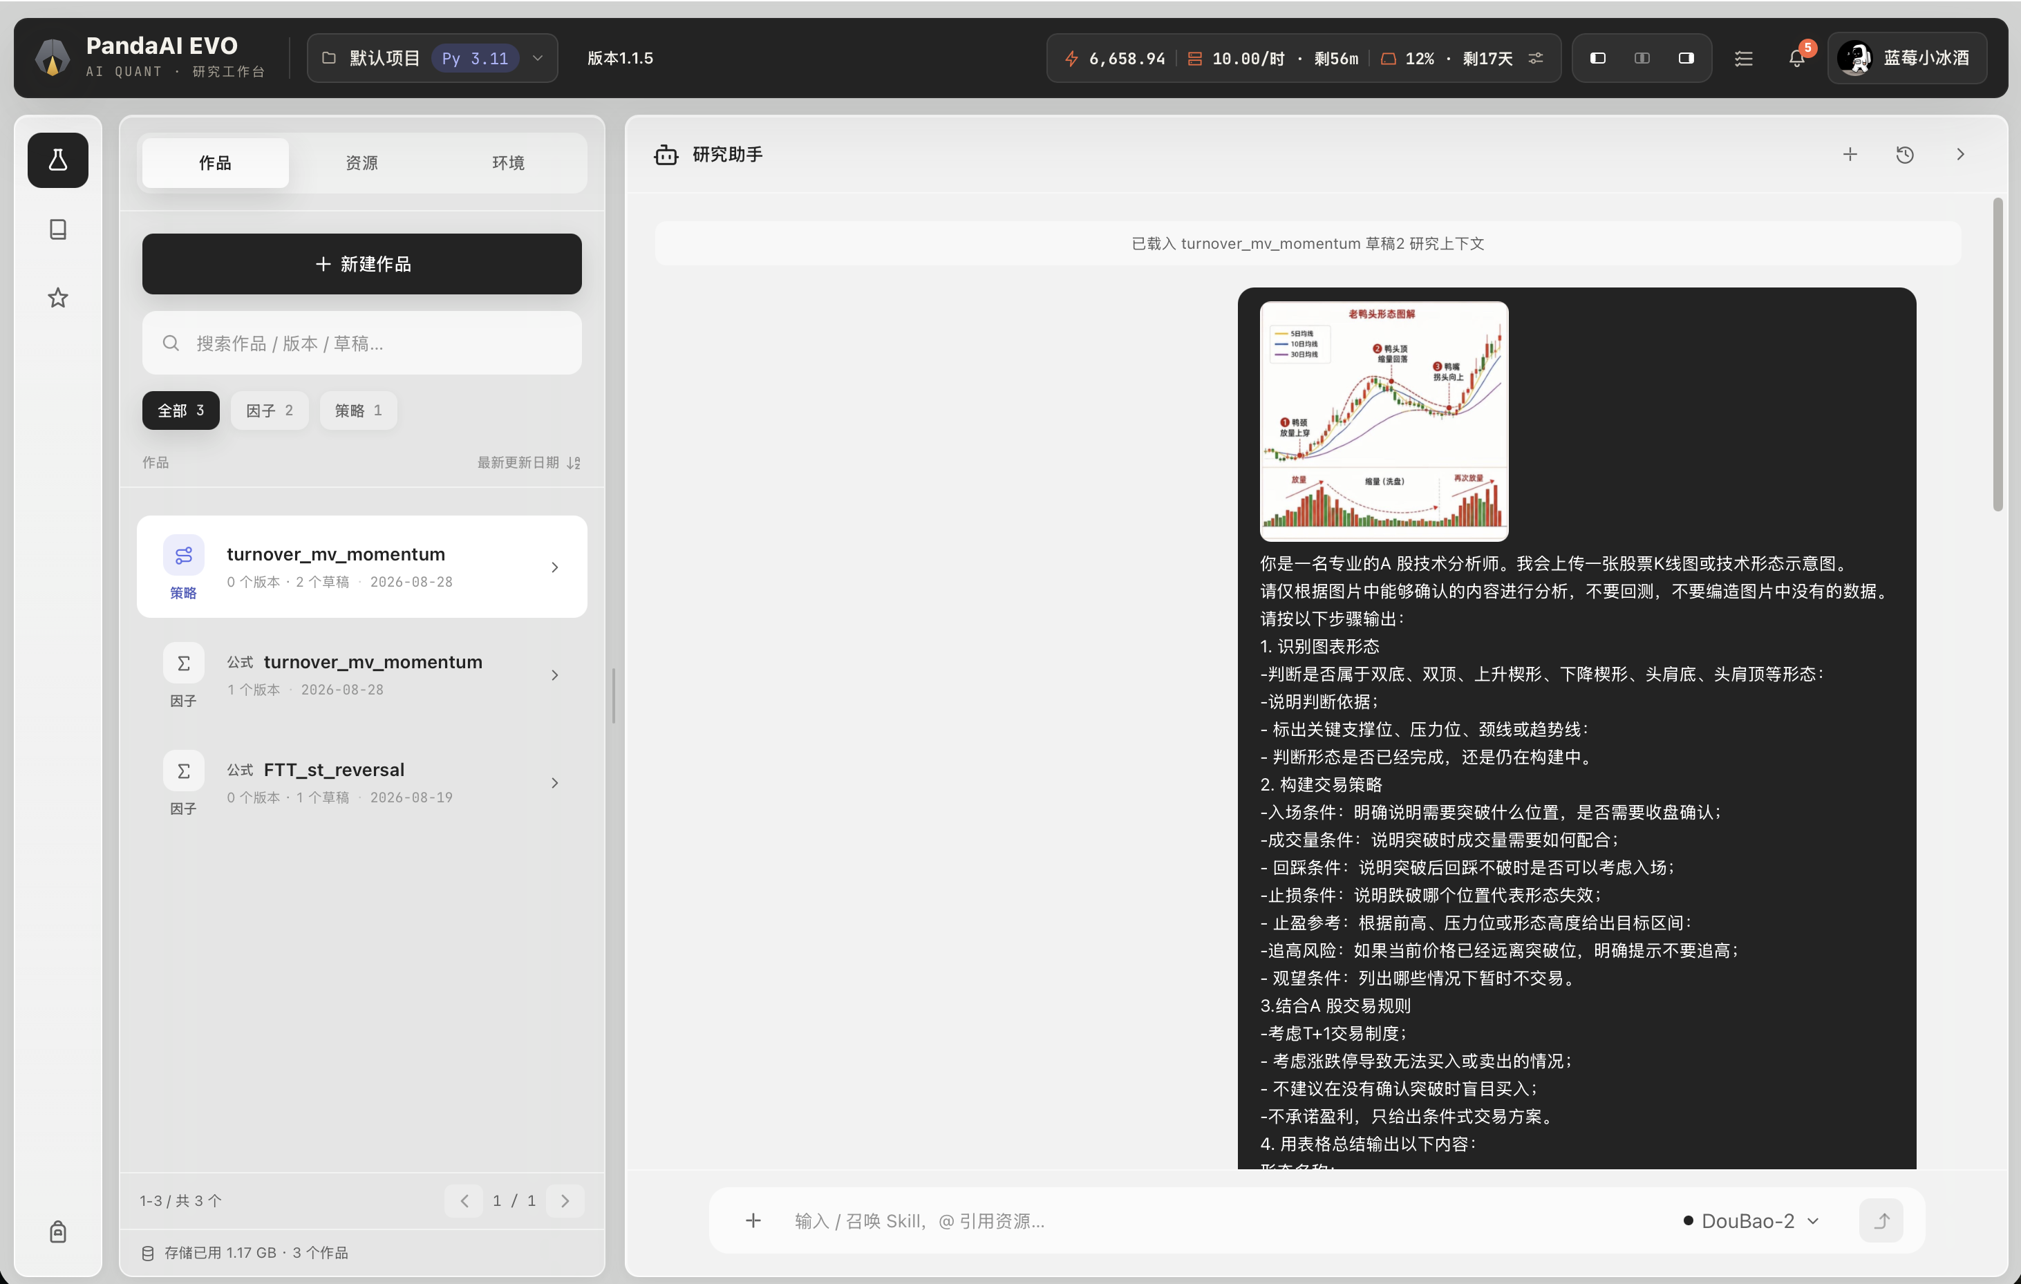Viewport: 2021px width, 1284px height.
Task: Open the lab flask workspace sidebar icon
Action: coord(58,160)
